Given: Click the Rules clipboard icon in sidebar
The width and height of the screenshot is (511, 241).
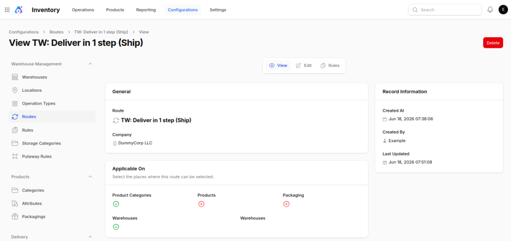Looking at the screenshot, I should 14,130.
